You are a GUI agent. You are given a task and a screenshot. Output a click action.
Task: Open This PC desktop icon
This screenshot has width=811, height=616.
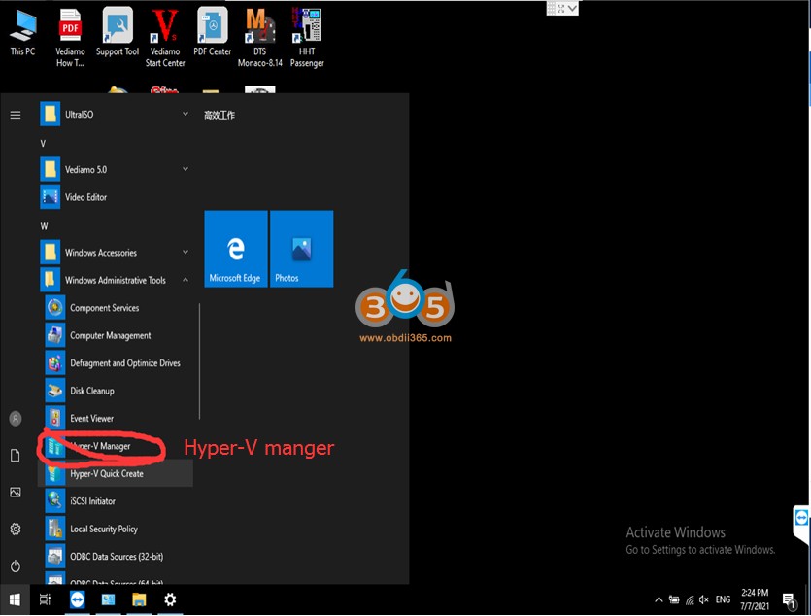click(22, 33)
